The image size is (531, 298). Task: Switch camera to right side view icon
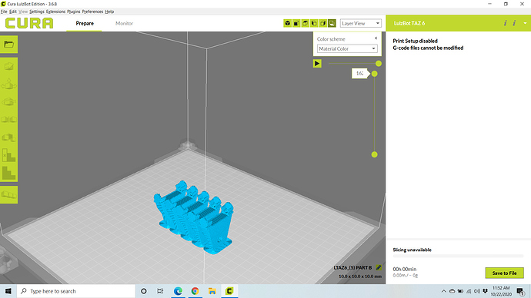(x=322, y=23)
